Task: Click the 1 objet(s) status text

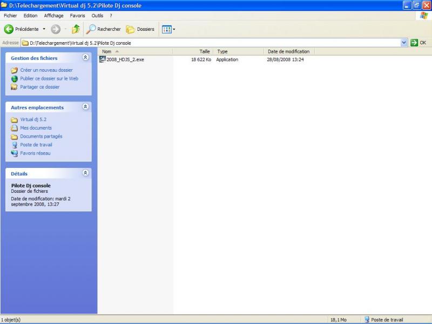Action: pos(11,320)
